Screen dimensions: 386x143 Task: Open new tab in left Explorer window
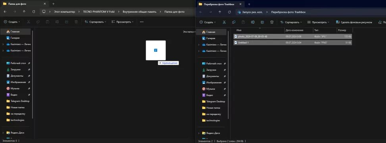click(54, 4)
